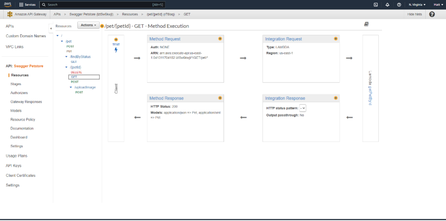Open Method Request settings link

click(x=165, y=39)
